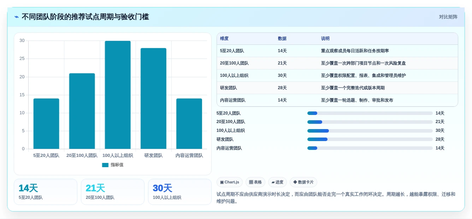
Task: Click the progress bar for 100人以上组织
Action: [x=370, y=131]
